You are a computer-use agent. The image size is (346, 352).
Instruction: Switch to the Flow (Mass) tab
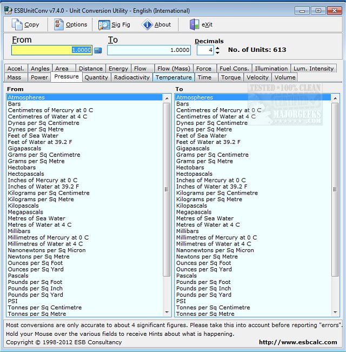[174, 69]
